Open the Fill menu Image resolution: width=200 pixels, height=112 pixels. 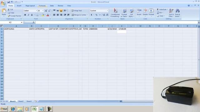(160, 13)
